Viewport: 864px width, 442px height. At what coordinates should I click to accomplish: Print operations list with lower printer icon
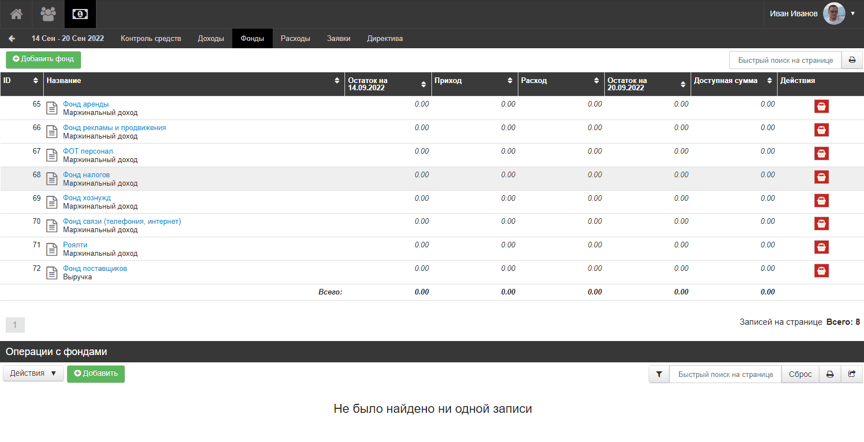click(x=830, y=374)
